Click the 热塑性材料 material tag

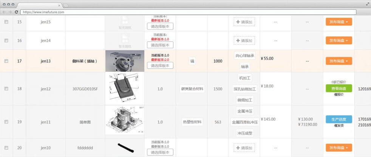click(x=192, y=122)
